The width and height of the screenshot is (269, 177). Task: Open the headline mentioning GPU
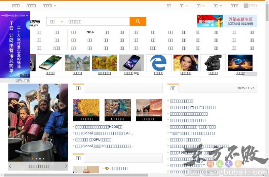click(93, 139)
